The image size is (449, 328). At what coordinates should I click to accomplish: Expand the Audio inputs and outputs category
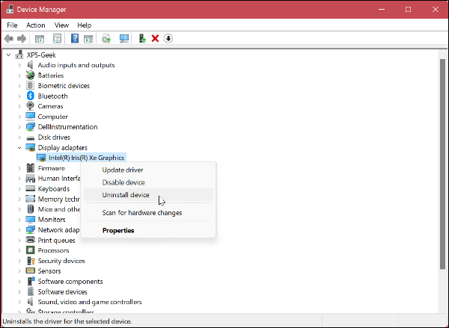[19, 65]
